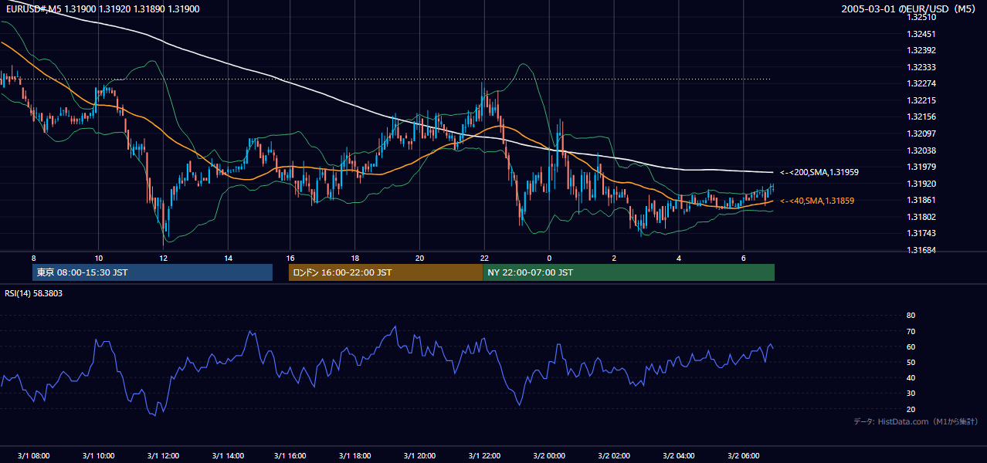Click hour label 14 under price chart

[227, 258]
